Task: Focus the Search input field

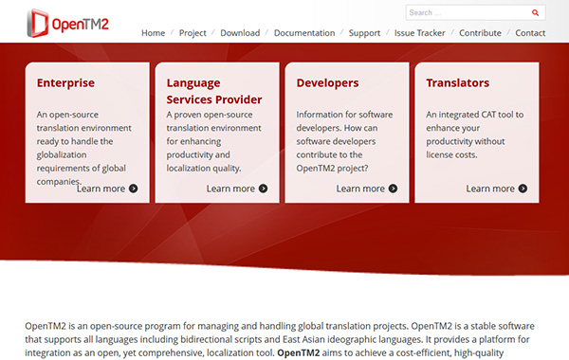Action: (x=468, y=12)
